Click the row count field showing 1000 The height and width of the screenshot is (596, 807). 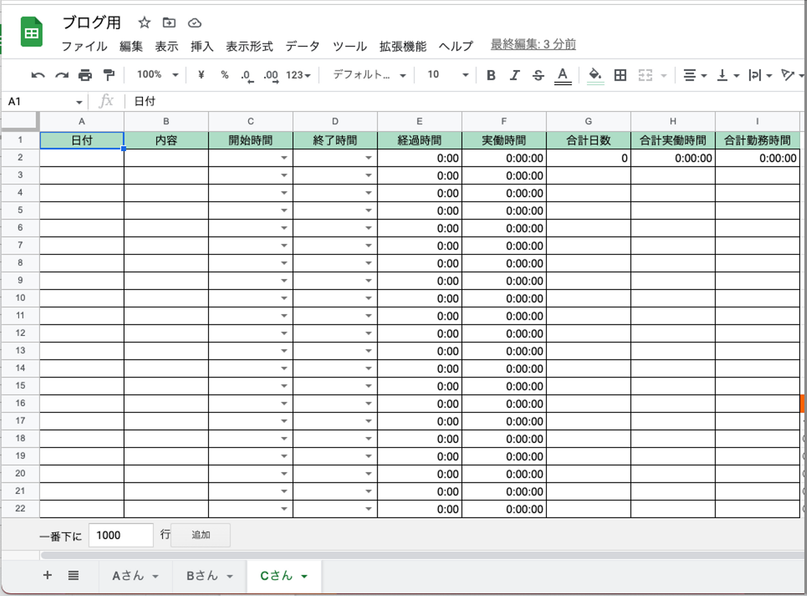coord(121,535)
